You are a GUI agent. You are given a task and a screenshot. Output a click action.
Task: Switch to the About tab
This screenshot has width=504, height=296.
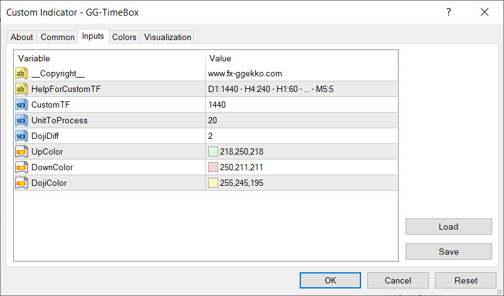pyautogui.click(x=22, y=38)
